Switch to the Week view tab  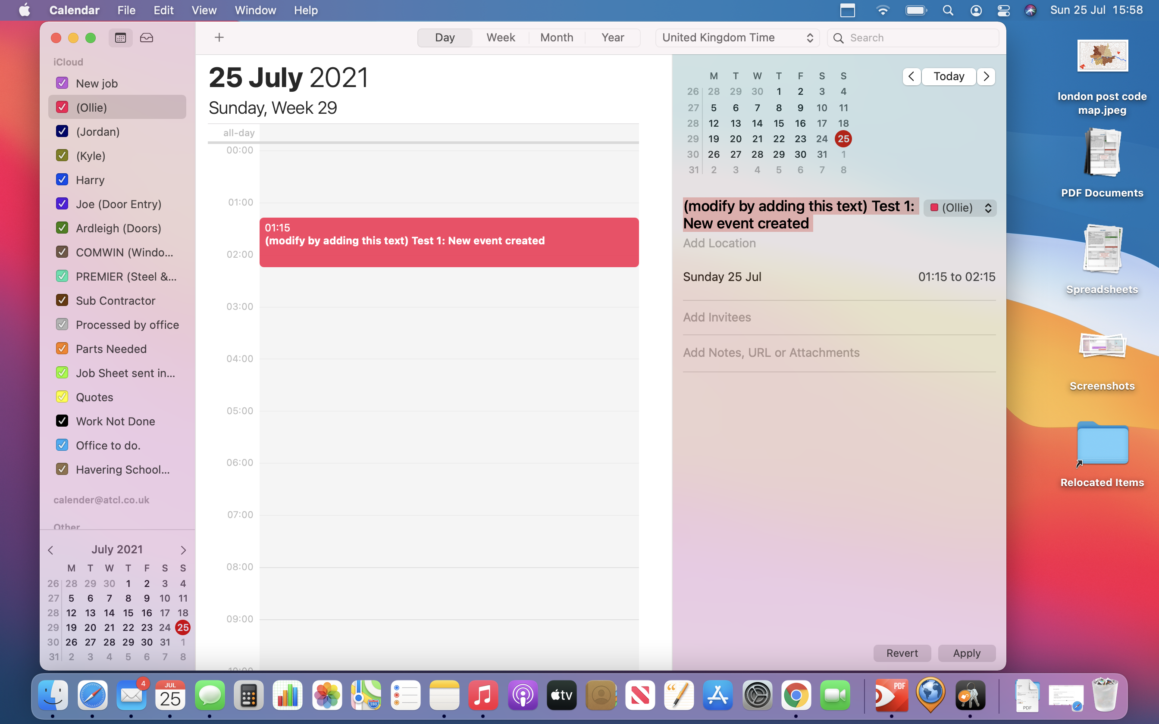click(501, 38)
